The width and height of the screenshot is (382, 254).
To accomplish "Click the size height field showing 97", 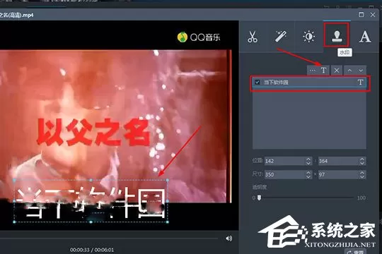I will [x=338, y=174].
